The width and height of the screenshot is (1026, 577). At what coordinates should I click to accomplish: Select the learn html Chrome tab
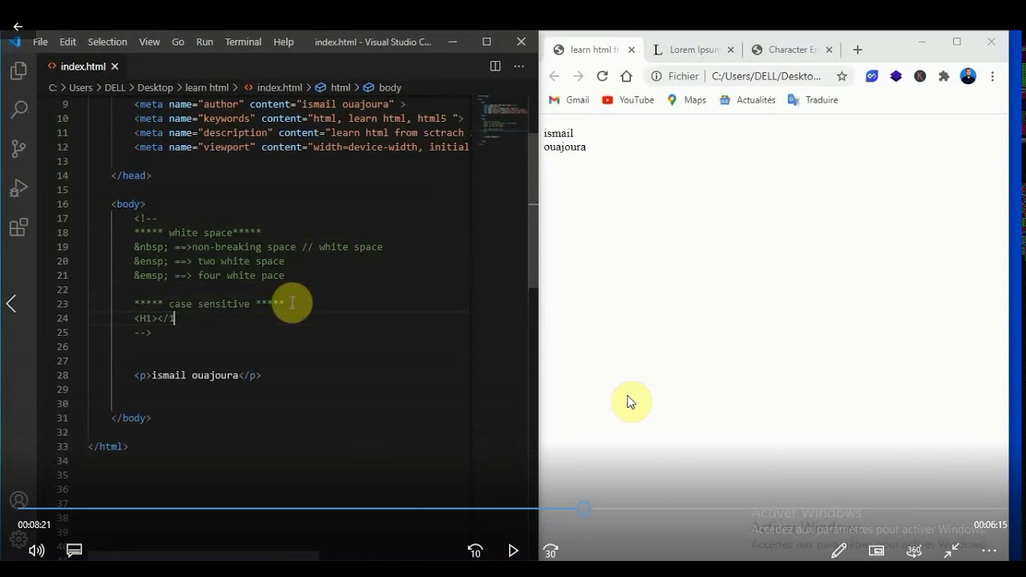[595, 50]
